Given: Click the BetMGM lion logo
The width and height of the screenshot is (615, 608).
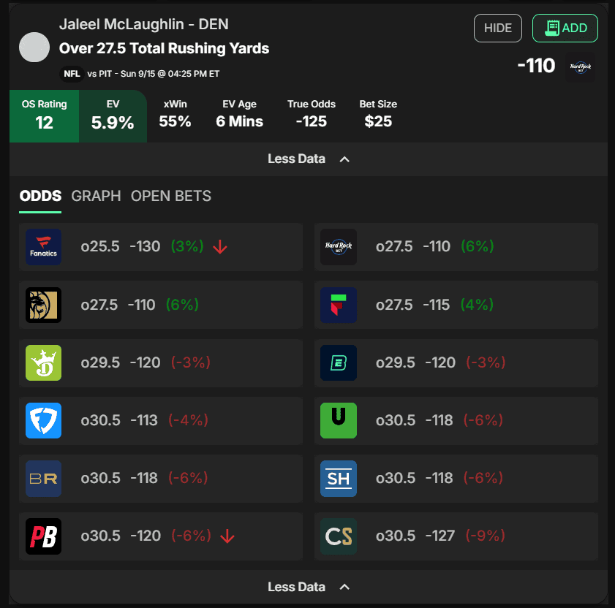Looking at the screenshot, I should pyautogui.click(x=44, y=305).
